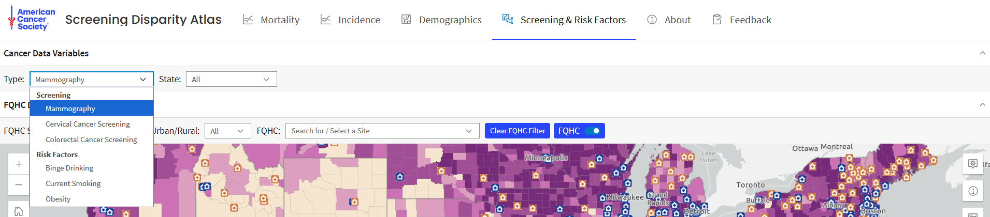This screenshot has width=990, height=217.
Task: Reset map to home extent
Action: click(x=19, y=211)
